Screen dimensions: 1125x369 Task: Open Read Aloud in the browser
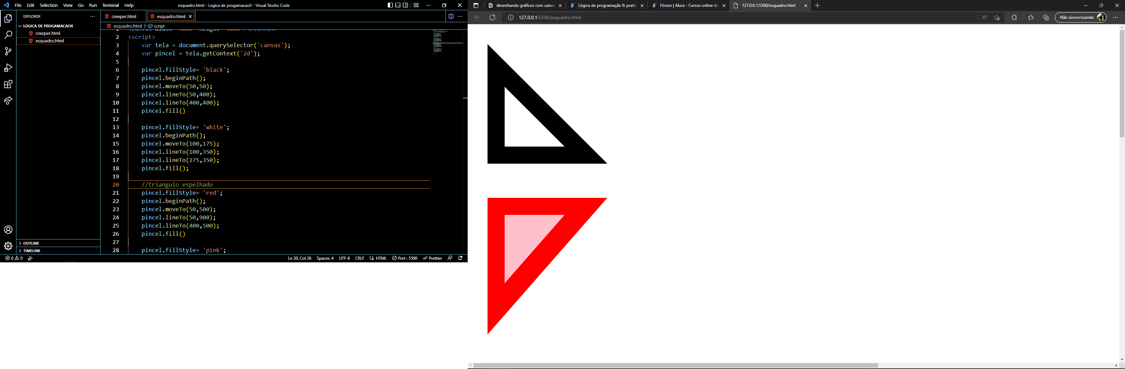(x=984, y=17)
